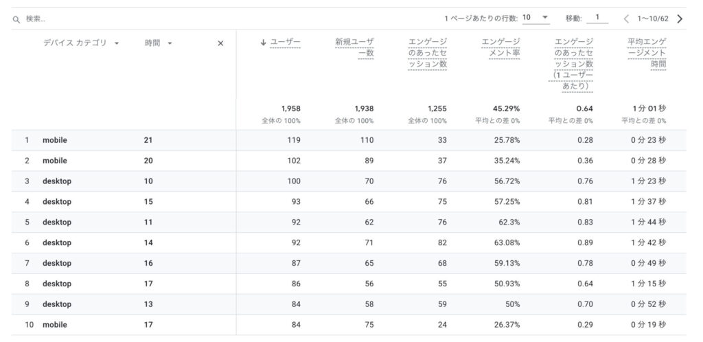703x342 pixels.
Task: Sort by 平均エンゲージメント時間 column header
Action: click(x=647, y=53)
